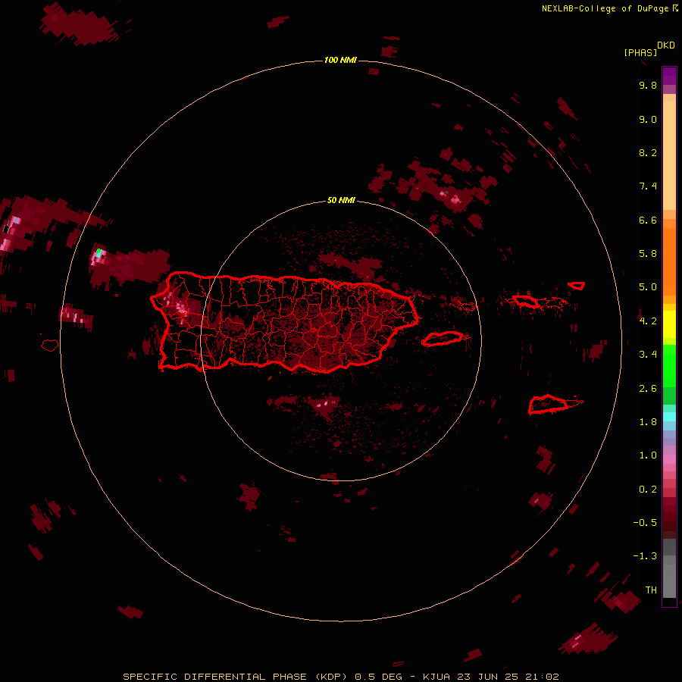
Task: Pick the purple color at legend top
Action: pos(669,75)
